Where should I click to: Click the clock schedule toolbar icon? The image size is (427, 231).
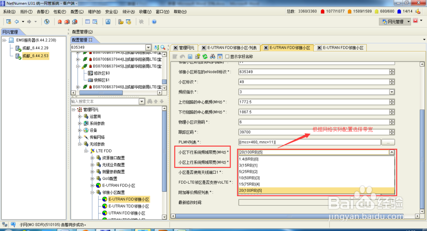[x=128, y=21]
